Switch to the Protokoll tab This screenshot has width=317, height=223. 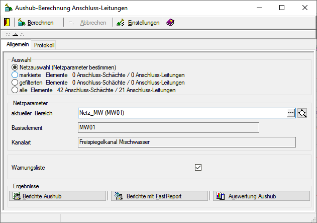pos(44,45)
